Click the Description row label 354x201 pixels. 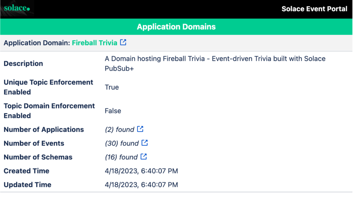pos(23,64)
